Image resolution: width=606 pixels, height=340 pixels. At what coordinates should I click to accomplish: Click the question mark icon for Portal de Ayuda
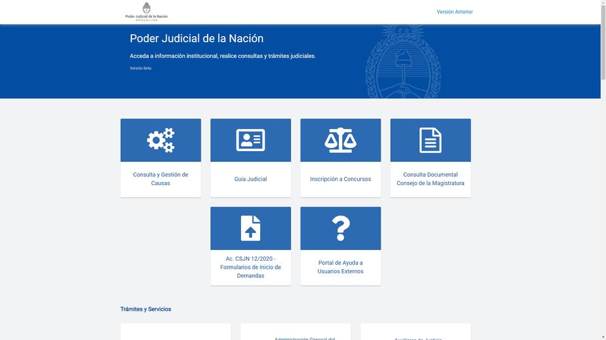point(340,228)
